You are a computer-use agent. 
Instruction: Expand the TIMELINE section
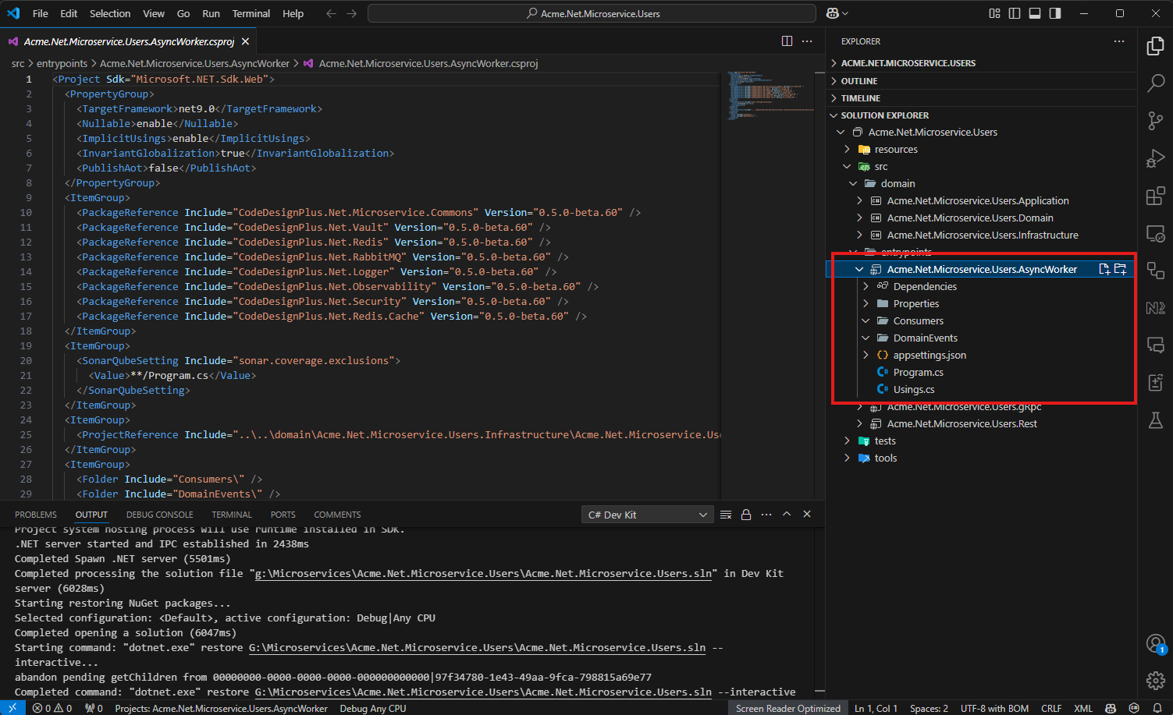(x=982, y=98)
